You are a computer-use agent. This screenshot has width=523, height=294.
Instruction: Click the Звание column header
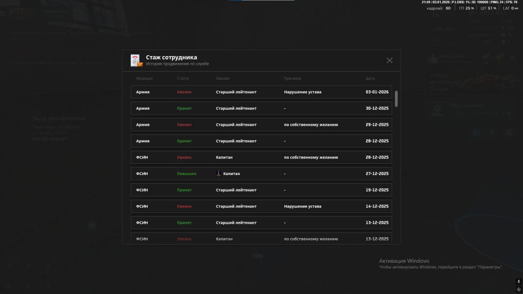pos(223,78)
